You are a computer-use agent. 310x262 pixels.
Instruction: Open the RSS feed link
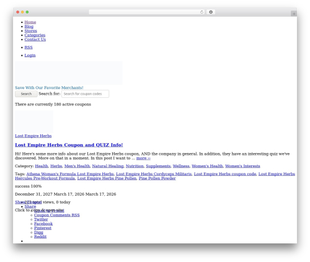pyautogui.click(x=29, y=48)
